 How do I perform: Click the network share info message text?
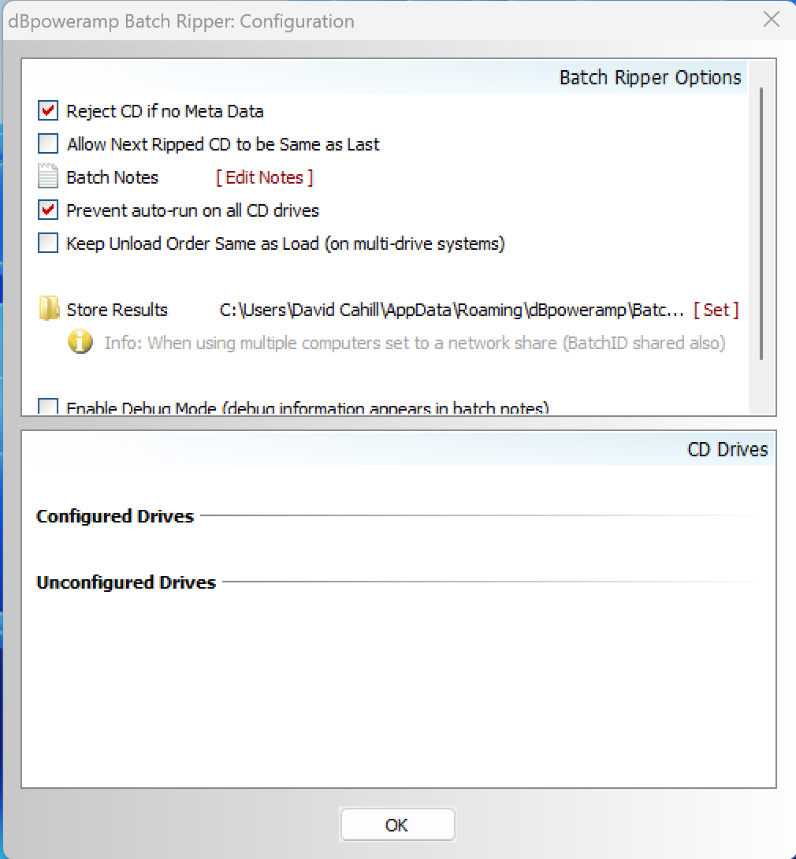(415, 343)
